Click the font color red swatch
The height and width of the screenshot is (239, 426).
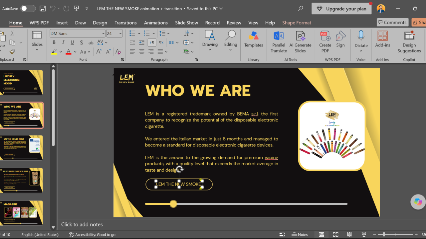pyautogui.click(x=69, y=52)
